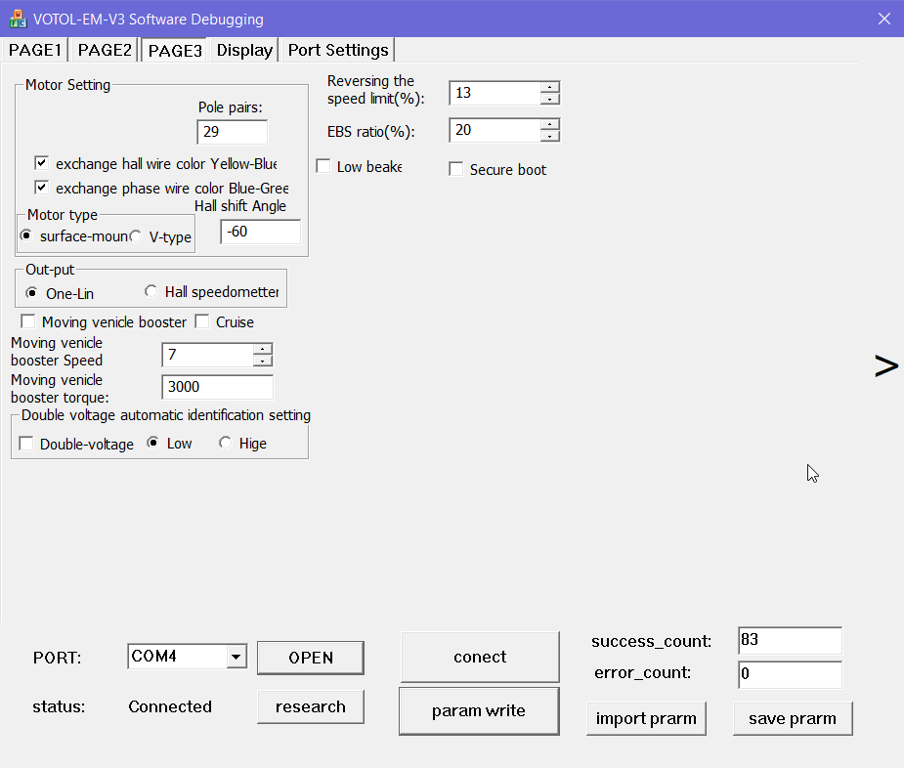Increase the Reversing speed limit spinner
Viewport: 904px width, 768px height.
[550, 87]
